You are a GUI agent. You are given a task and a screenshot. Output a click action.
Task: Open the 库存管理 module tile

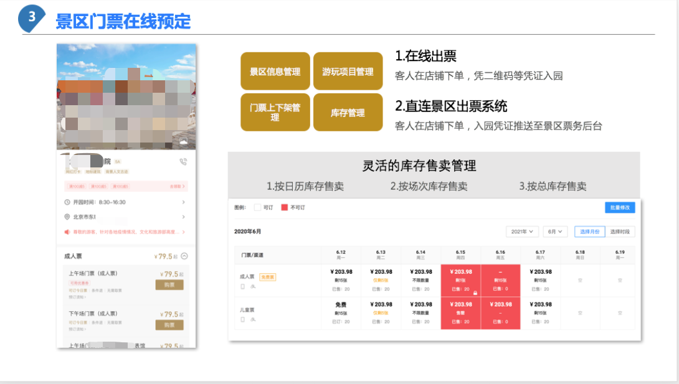348,112
